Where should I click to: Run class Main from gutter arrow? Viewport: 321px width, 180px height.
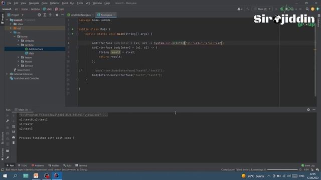pos(72,29)
